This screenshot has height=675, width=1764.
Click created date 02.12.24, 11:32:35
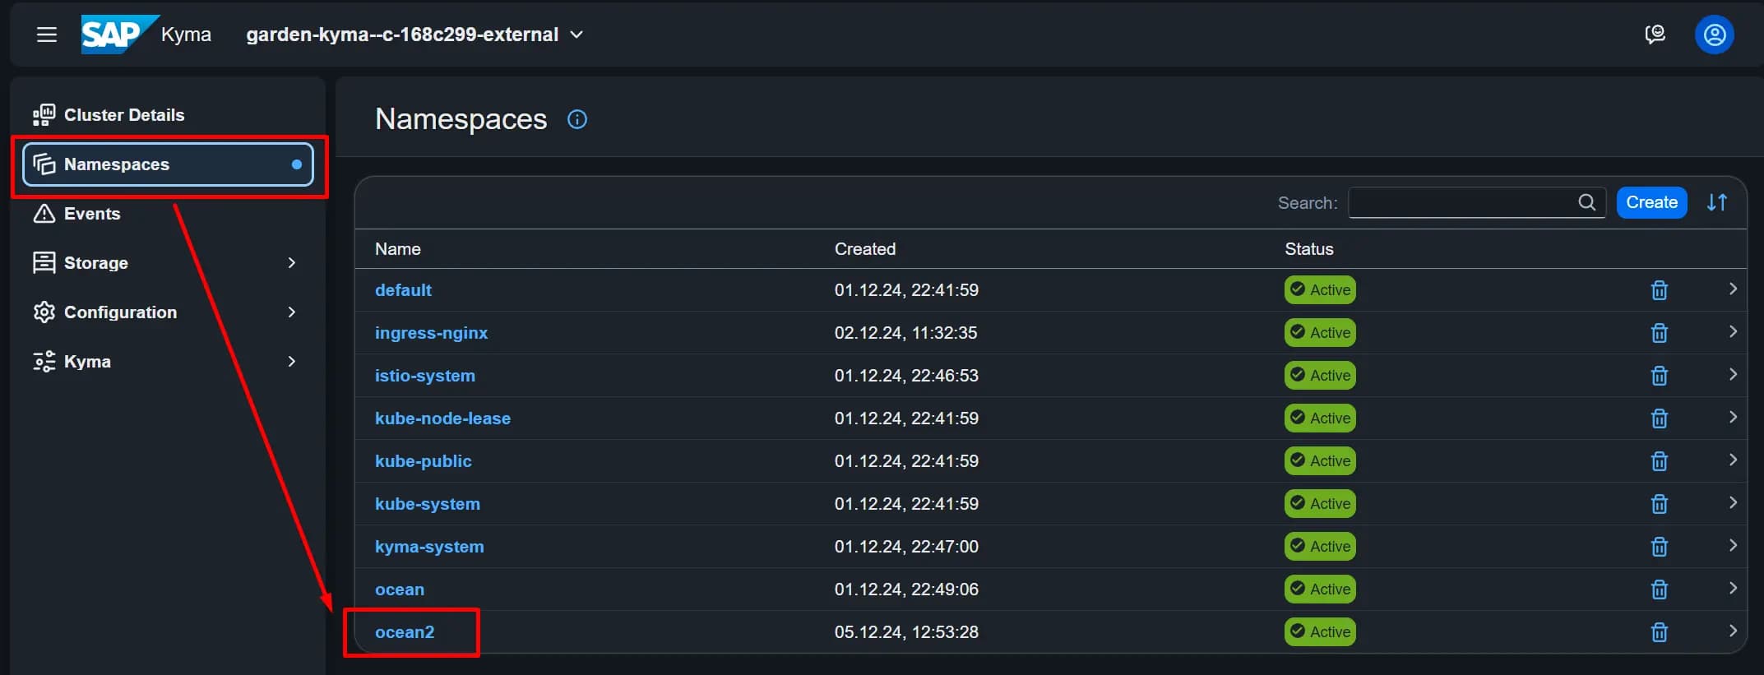click(x=905, y=333)
